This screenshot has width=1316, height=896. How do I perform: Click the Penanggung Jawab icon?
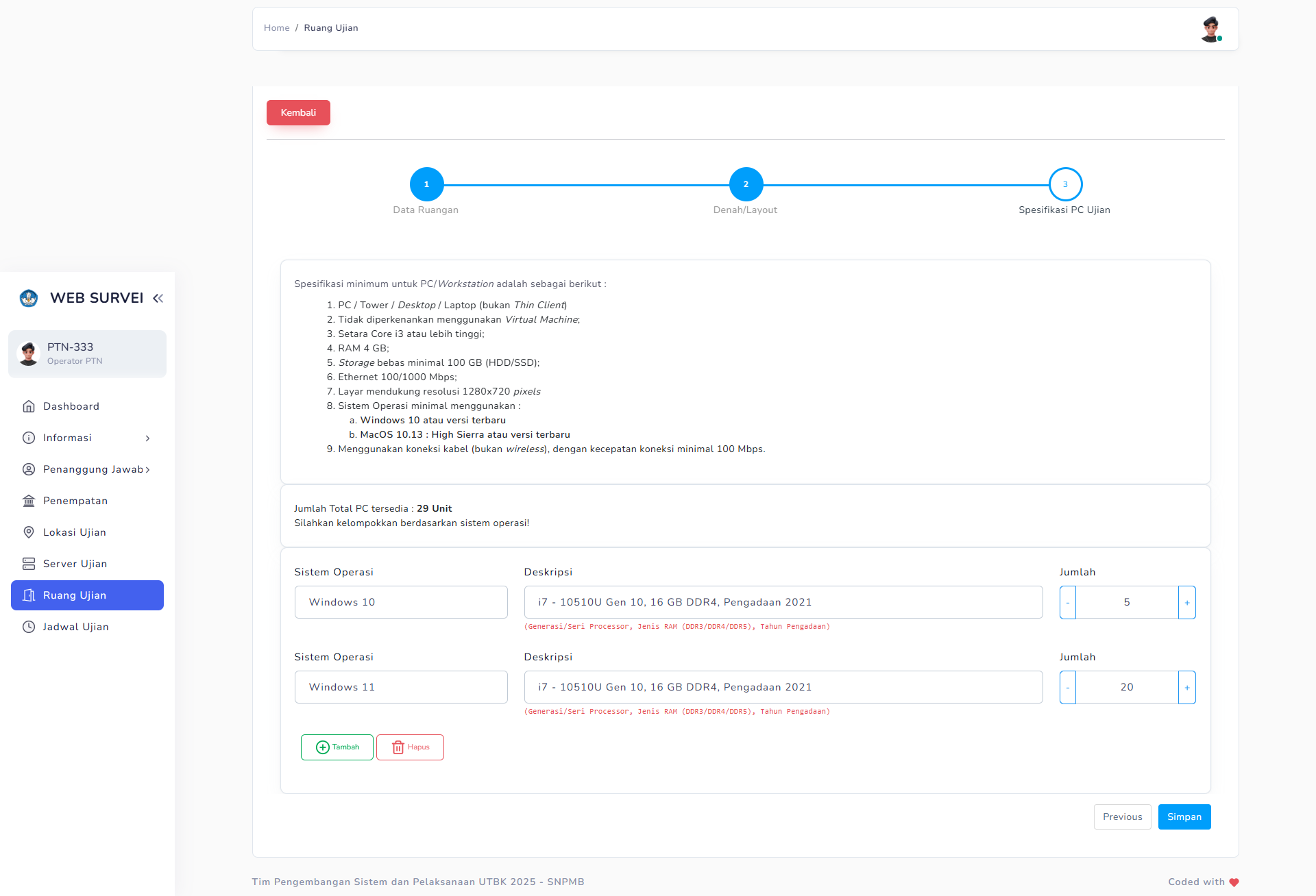pyautogui.click(x=28, y=469)
